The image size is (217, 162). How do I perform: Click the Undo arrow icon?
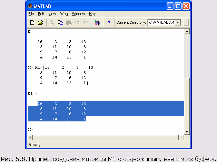pos(77,22)
